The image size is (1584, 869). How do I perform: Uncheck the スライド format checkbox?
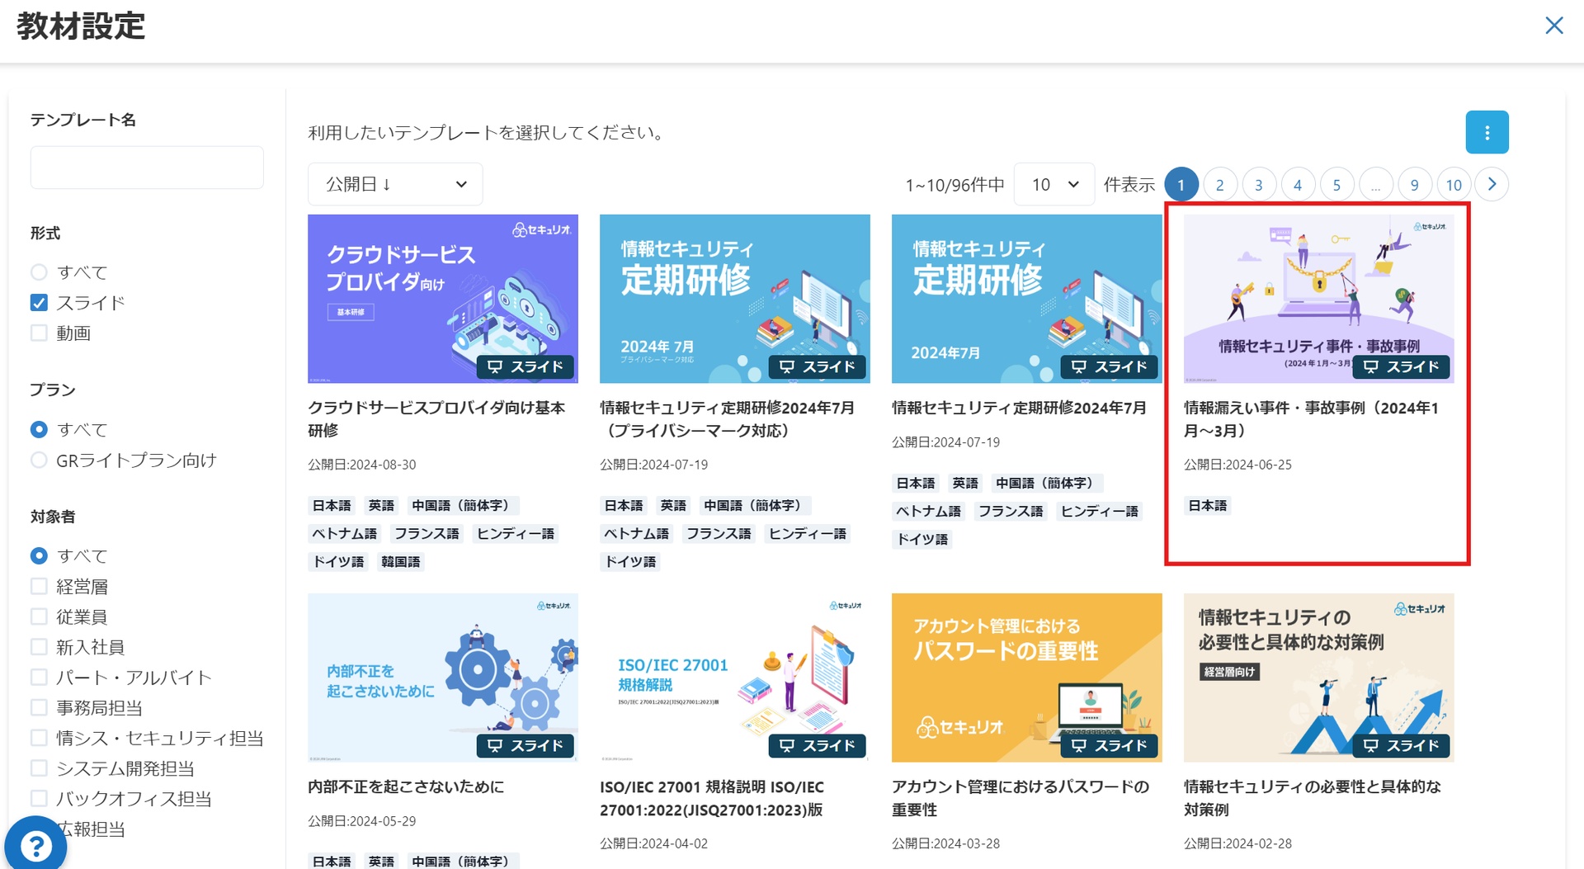pyautogui.click(x=39, y=303)
